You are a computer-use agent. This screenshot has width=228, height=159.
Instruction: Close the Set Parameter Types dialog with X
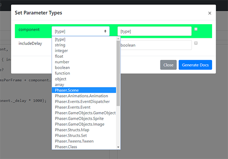210,13
